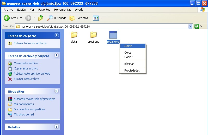Select the prezi.exe application icon
This screenshot has height=135, width=208.
[x=113, y=35]
